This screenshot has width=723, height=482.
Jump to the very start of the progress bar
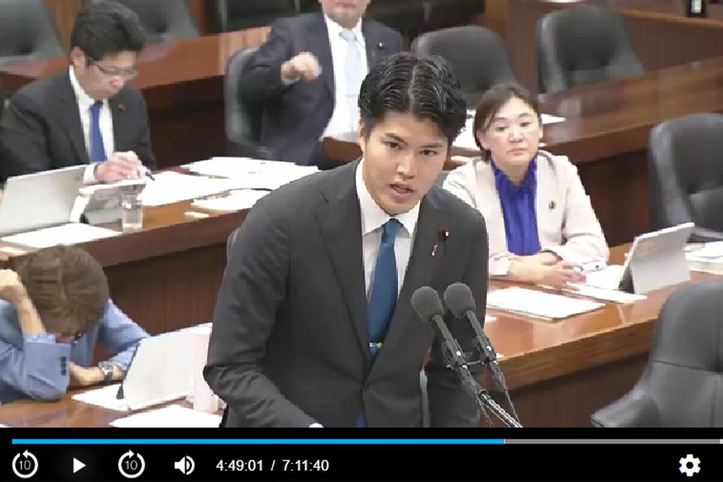pyautogui.click(x=13, y=441)
